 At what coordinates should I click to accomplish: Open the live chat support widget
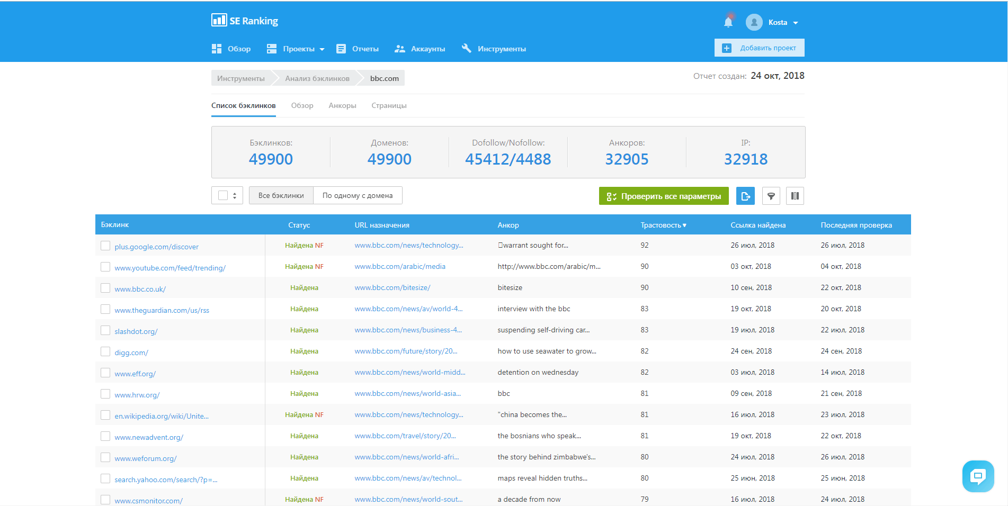pos(978,476)
